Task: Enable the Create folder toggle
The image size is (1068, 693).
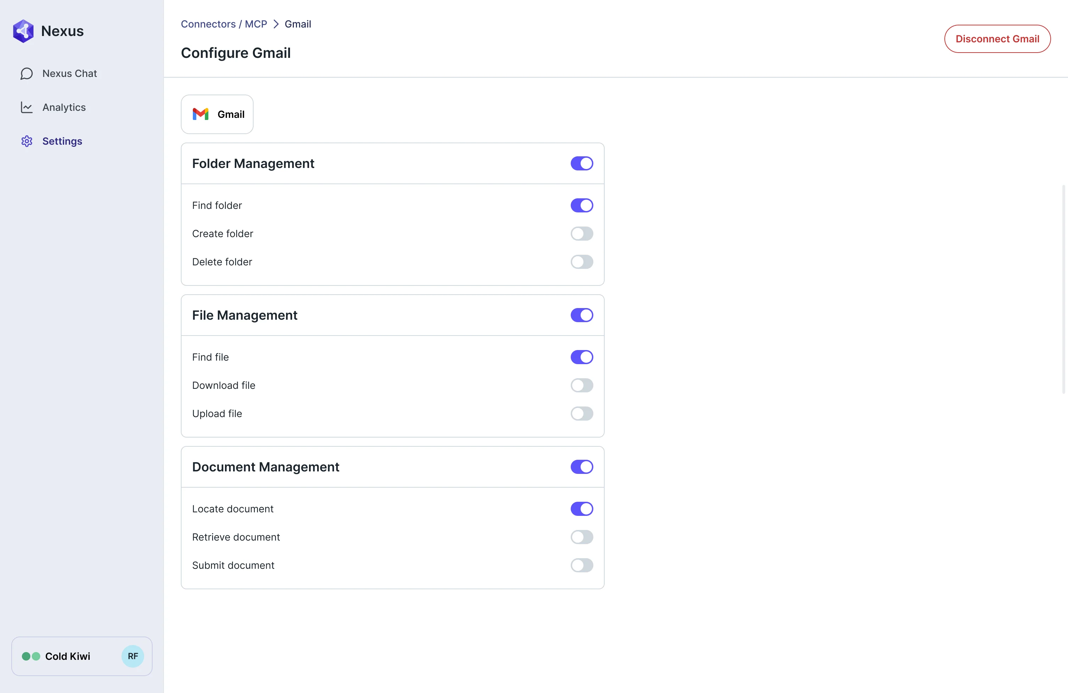Action: (x=582, y=234)
